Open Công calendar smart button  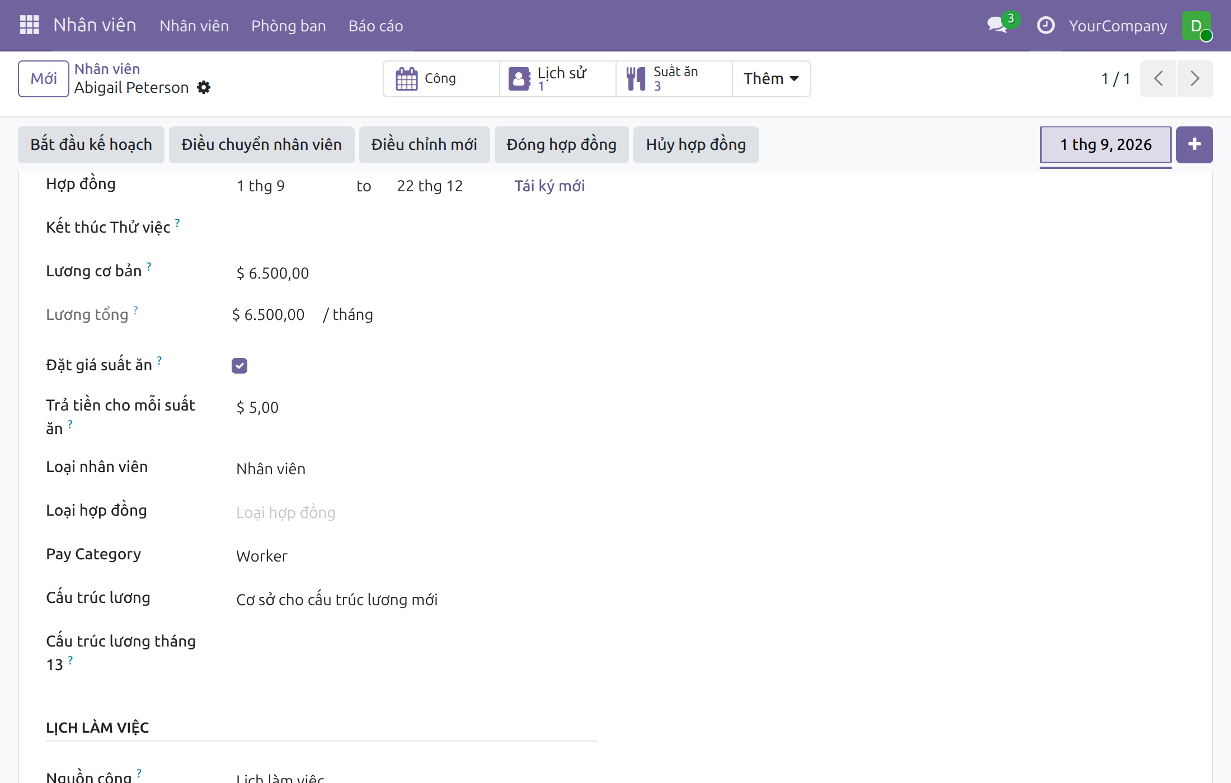point(441,78)
